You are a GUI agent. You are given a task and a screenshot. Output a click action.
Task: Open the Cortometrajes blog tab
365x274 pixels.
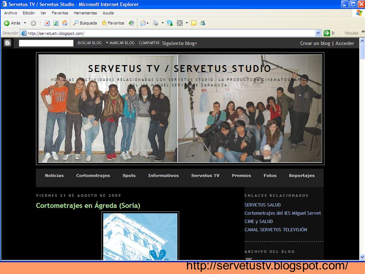[93, 175]
